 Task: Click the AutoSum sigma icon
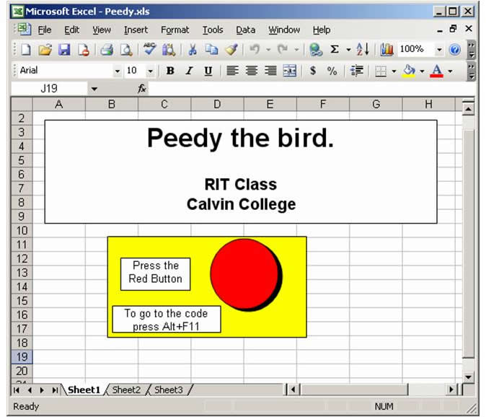click(335, 50)
